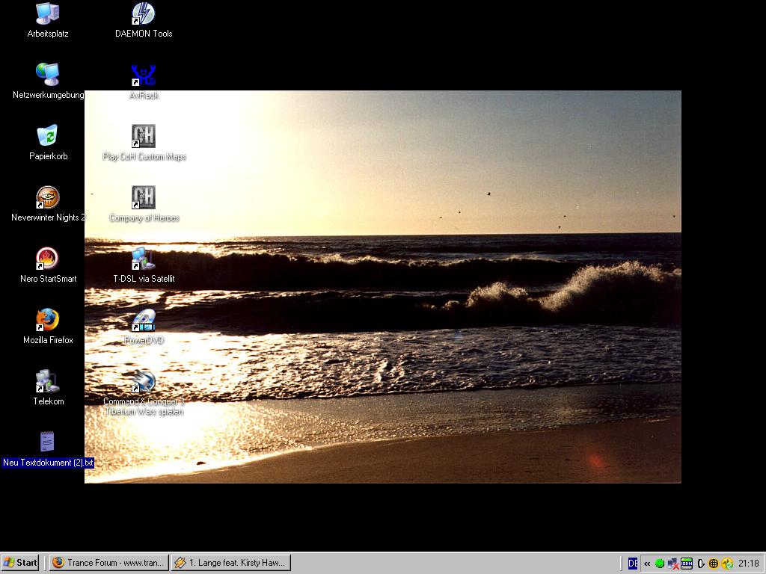Switch to Trance Forum Firefox window
This screenshot has height=574, width=766.
[x=108, y=563]
